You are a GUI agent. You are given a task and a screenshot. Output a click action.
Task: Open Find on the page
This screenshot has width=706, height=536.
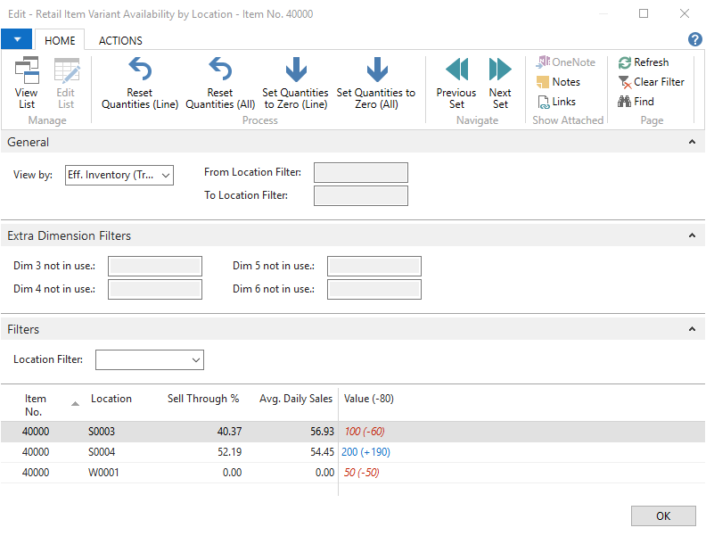click(636, 102)
